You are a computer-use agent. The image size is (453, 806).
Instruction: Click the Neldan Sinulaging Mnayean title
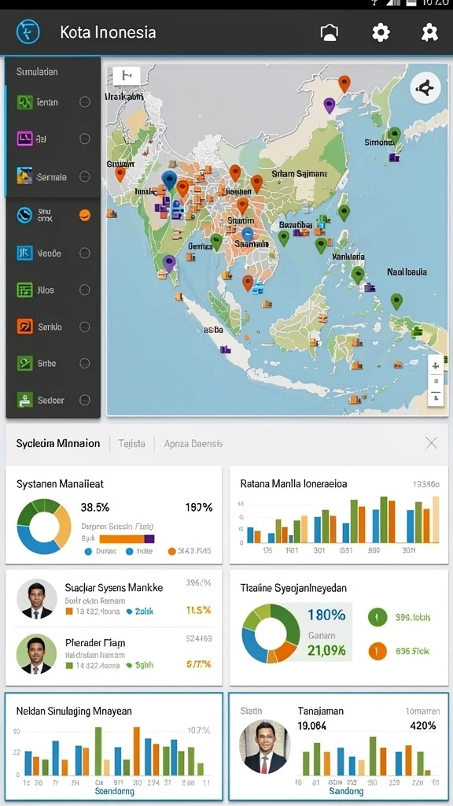pos(74,711)
